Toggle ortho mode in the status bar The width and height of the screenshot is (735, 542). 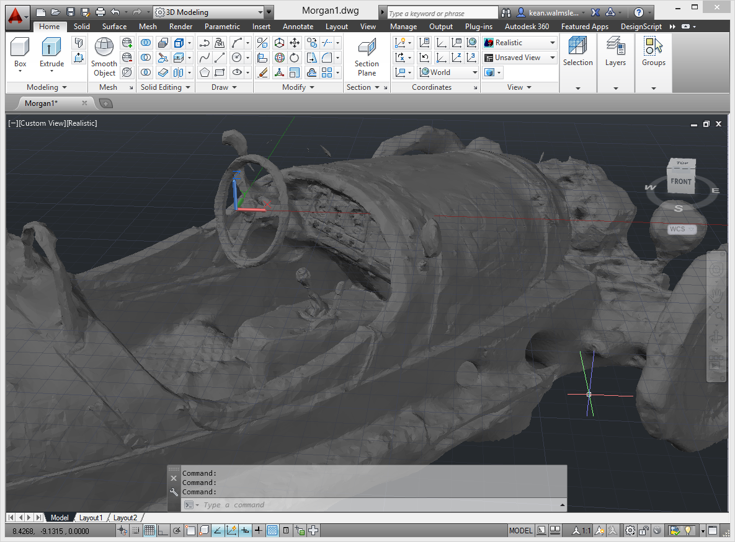pyautogui.click(x=163, y=531)
